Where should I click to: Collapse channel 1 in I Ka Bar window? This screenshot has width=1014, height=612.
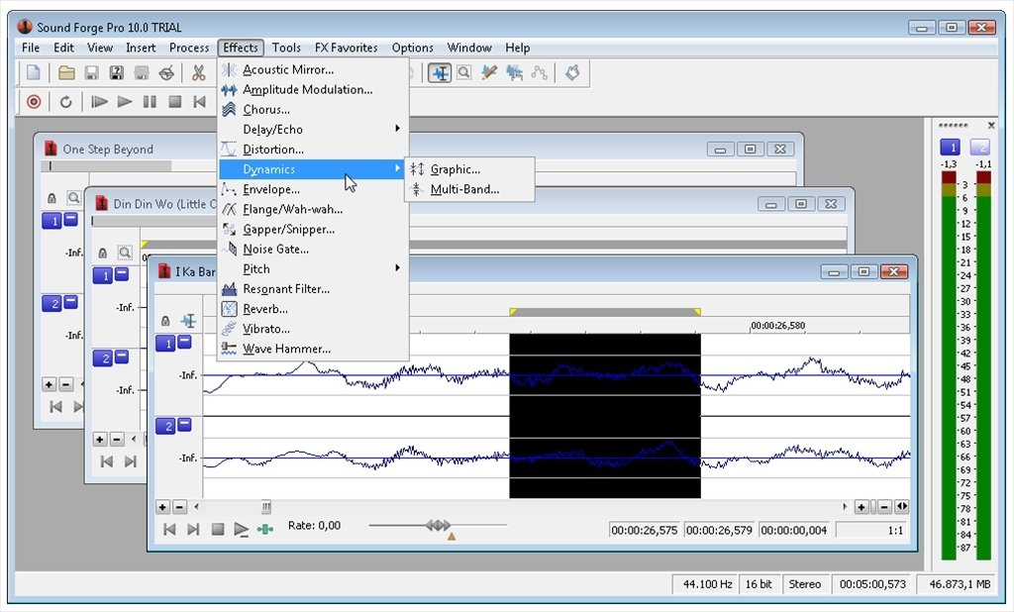[184, 342]
